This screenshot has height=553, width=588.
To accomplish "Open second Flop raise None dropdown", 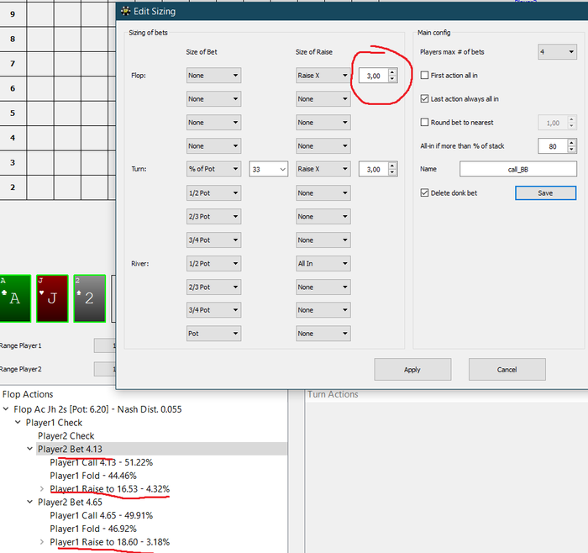I will point(323,99).
